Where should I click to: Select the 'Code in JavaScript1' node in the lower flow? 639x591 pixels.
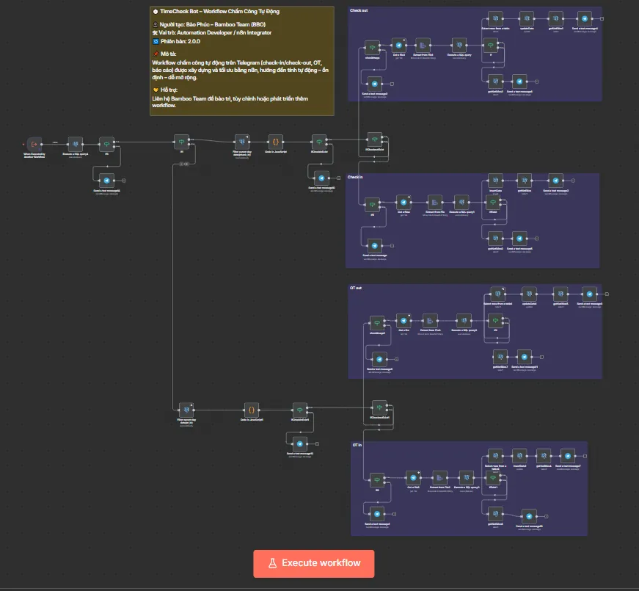pyautogui.click(x=251, y=410)
